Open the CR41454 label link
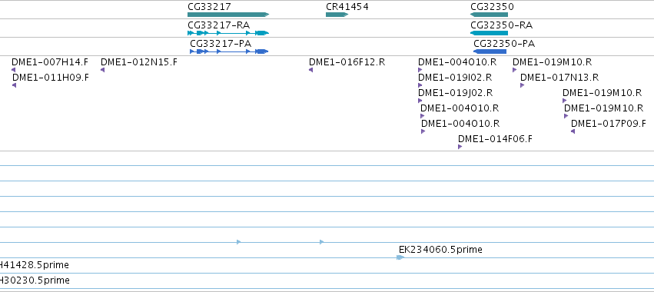654x292 pixels. click(x=347, y=7)
